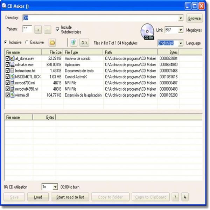Click the all_done.wav file icon

12,58
